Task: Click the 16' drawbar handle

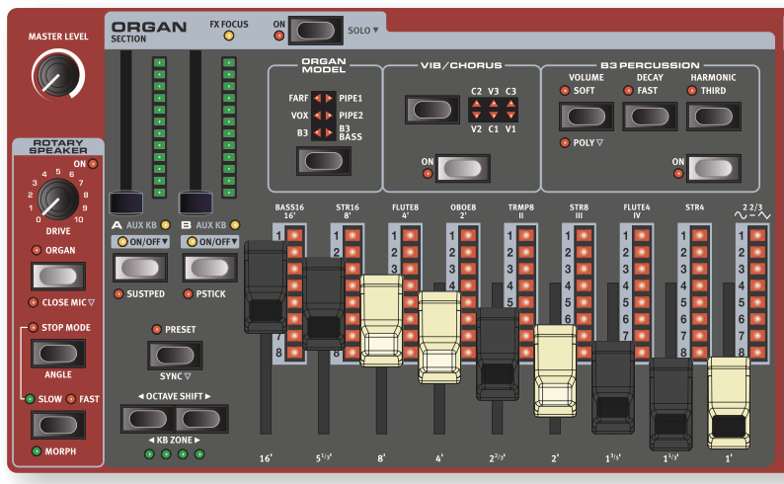Action: click(x=266, y=287)
